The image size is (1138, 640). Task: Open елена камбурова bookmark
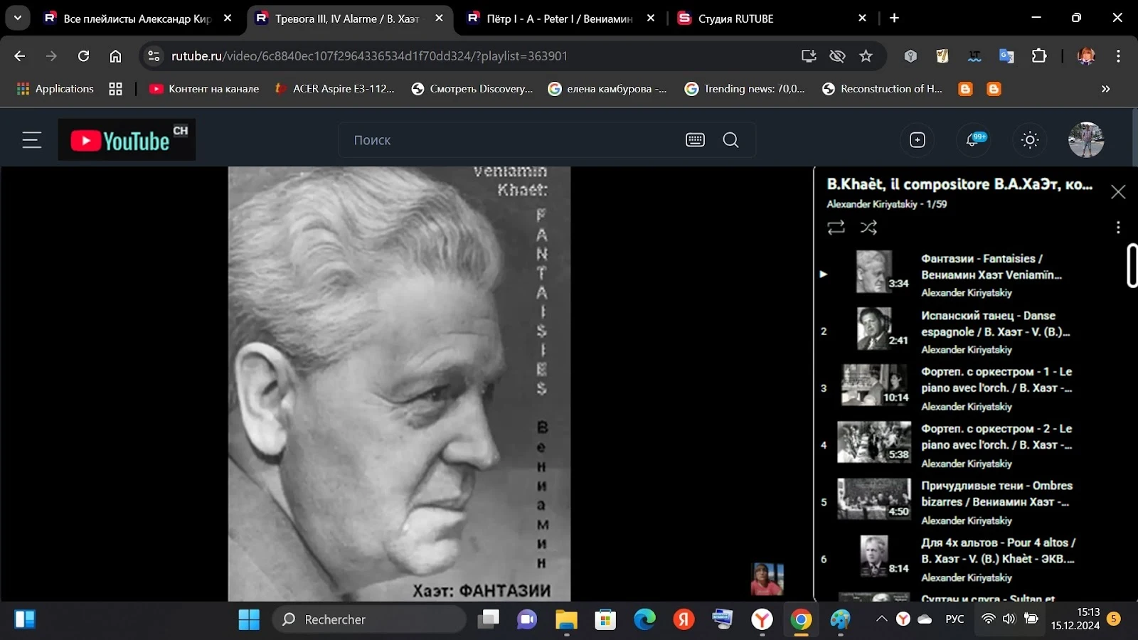click(607, 89)
